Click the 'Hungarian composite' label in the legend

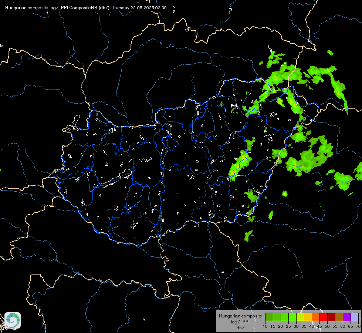240,316
